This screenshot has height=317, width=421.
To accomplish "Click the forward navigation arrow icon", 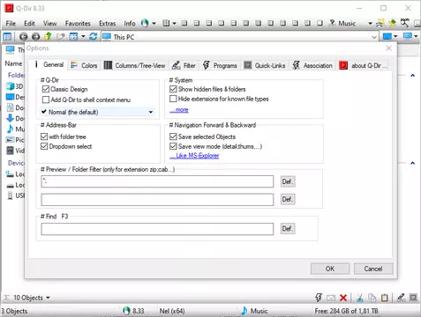I will [x=35, y=37].
